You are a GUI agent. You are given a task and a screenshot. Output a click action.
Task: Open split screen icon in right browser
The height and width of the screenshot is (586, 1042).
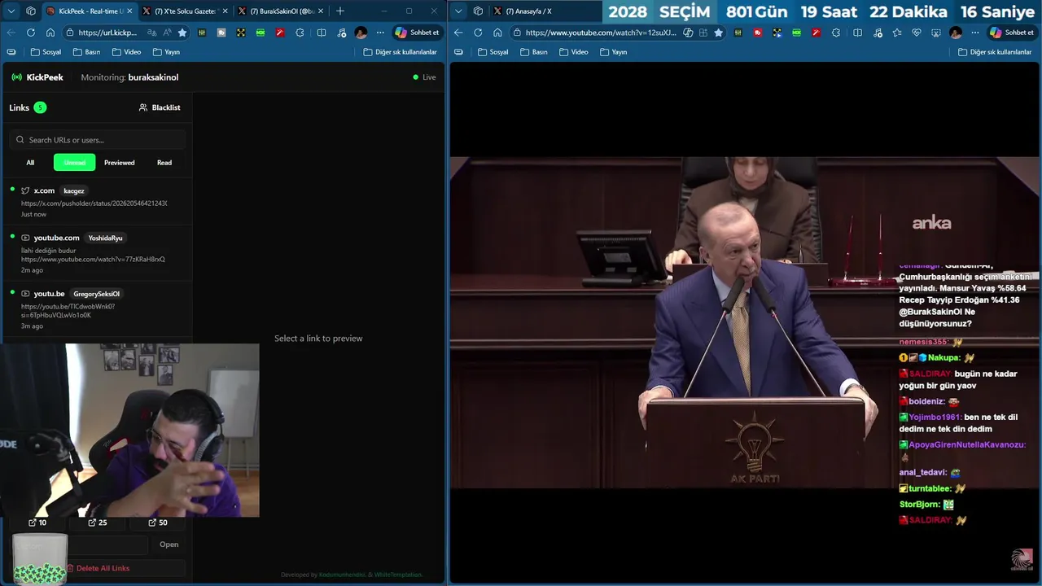tap(857, 33)
